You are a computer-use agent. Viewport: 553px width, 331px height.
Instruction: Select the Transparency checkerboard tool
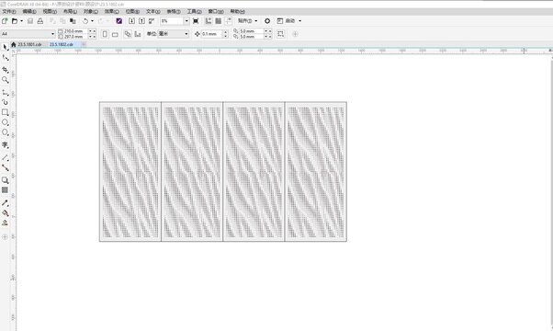(5, 189)
